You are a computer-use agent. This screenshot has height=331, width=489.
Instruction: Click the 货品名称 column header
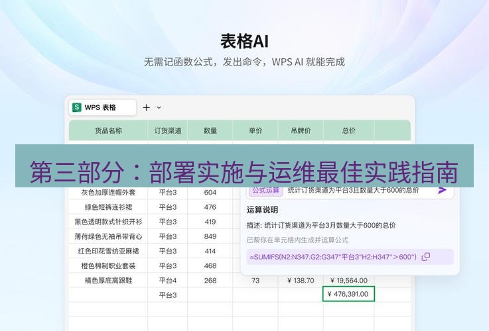[108, 130]
